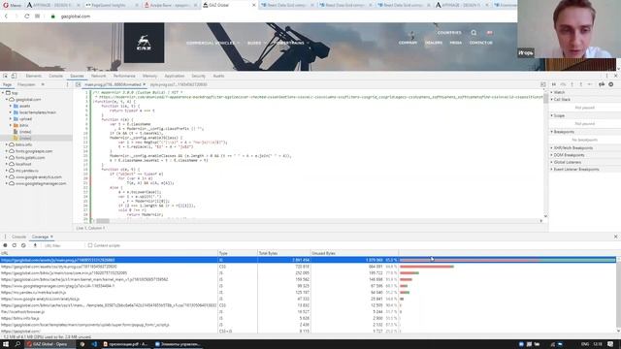Open the drawer three-dot menu
The width and height of the screenshot is (621, 349).
pyautogui.click(x=5, y=237)
